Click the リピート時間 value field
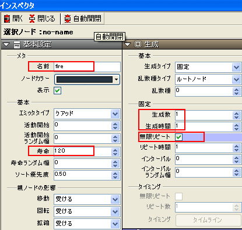Screen dimensions: 242x230 (204, 148)
